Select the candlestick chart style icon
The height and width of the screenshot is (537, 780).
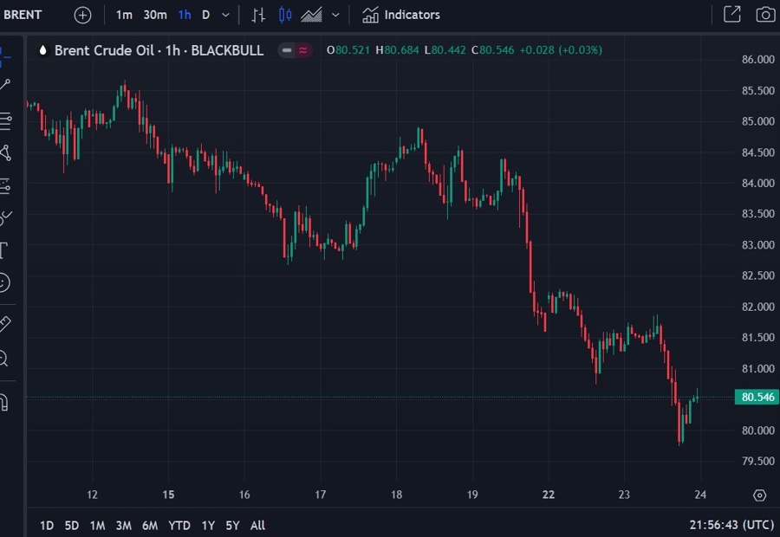tap(285, 15)
